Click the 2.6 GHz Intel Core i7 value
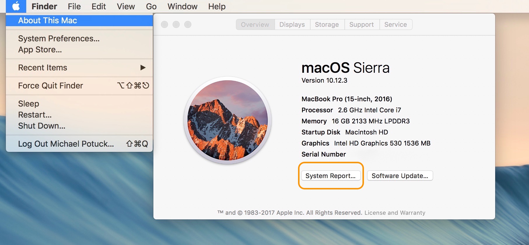This screenshot has width=529, height=245. (369, 110)
